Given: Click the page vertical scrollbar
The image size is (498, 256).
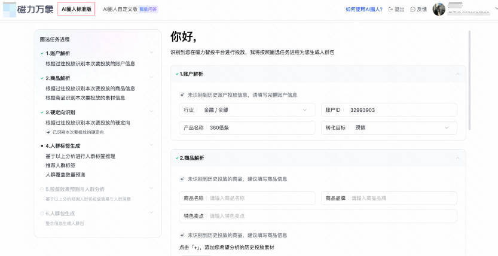Looking at the screenshot, I should pos(469,80).
